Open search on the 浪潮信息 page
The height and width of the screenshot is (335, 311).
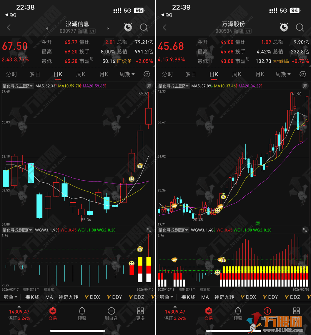click(144, 27)
